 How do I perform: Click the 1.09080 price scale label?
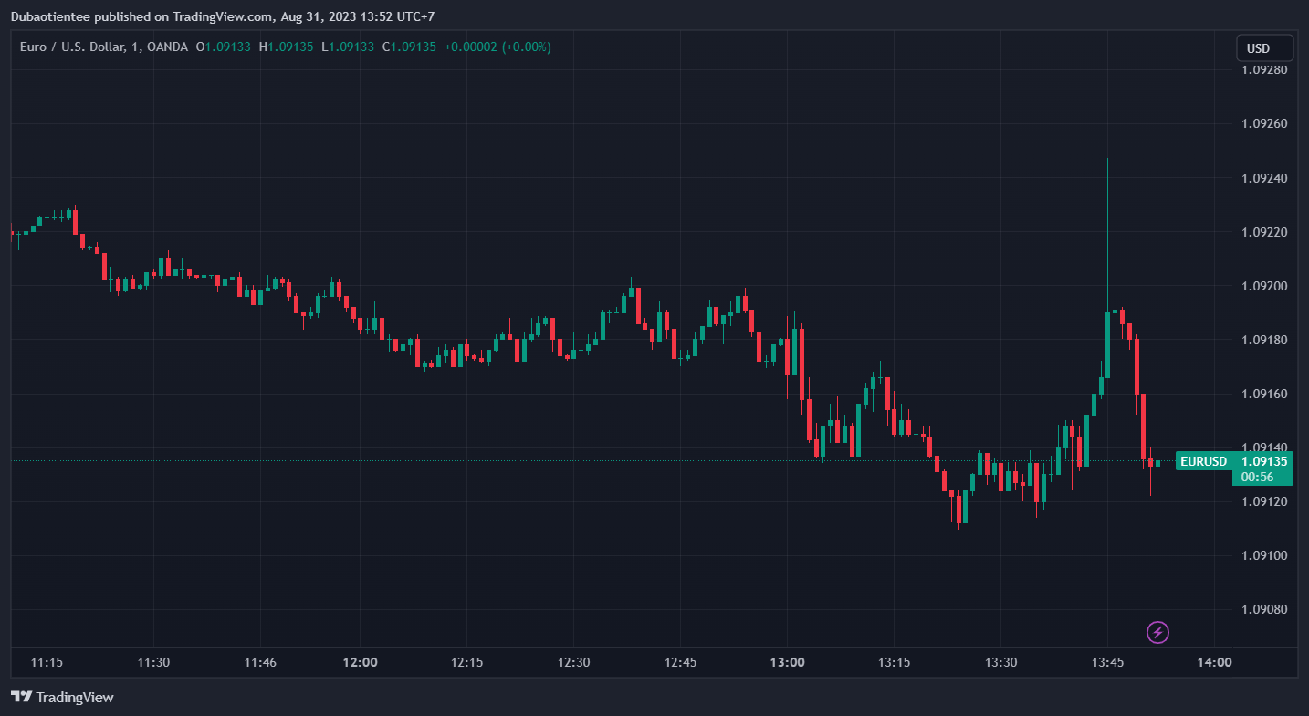click(1264, 609)
